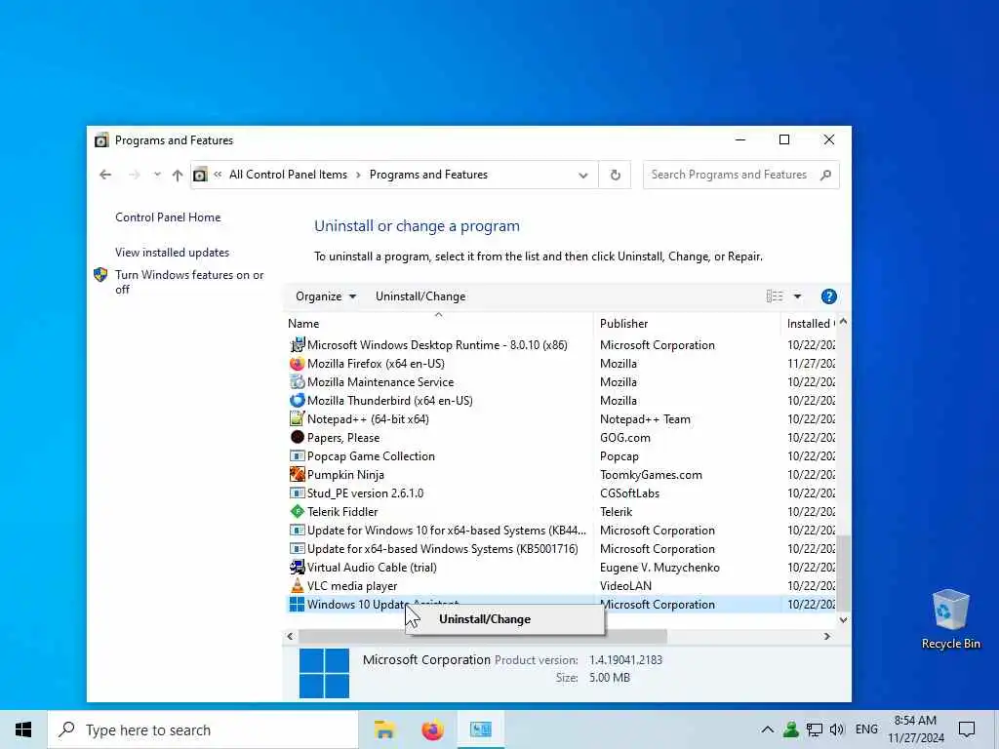This screenshot has height=749, width=999.
Task: Click the ENG language indicator
Action: (x=866, y=729)
